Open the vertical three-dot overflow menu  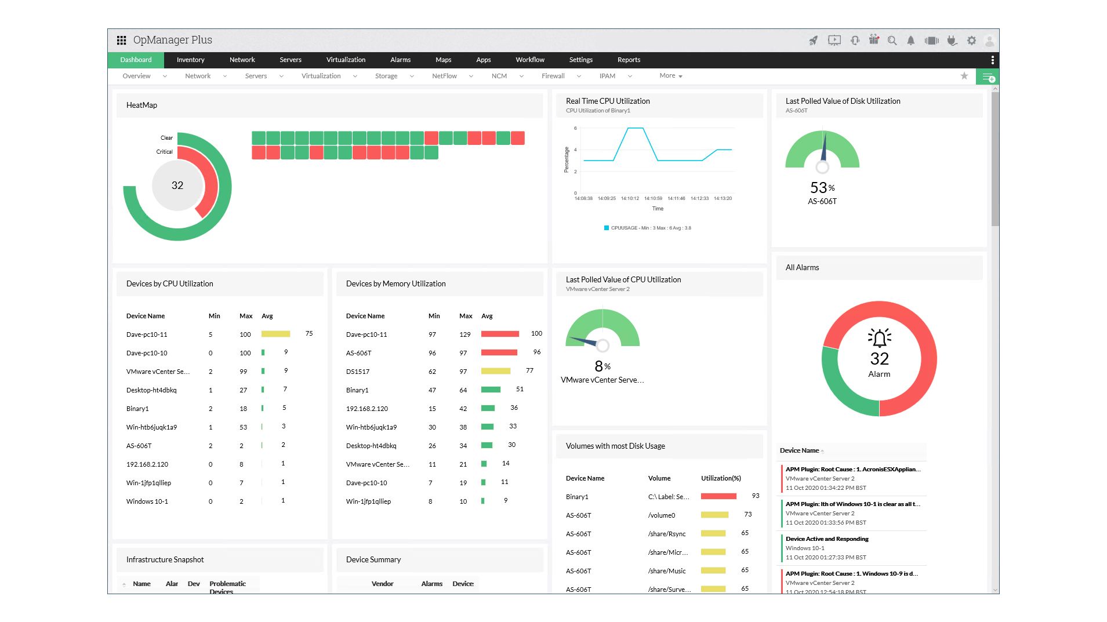[992, 60]
